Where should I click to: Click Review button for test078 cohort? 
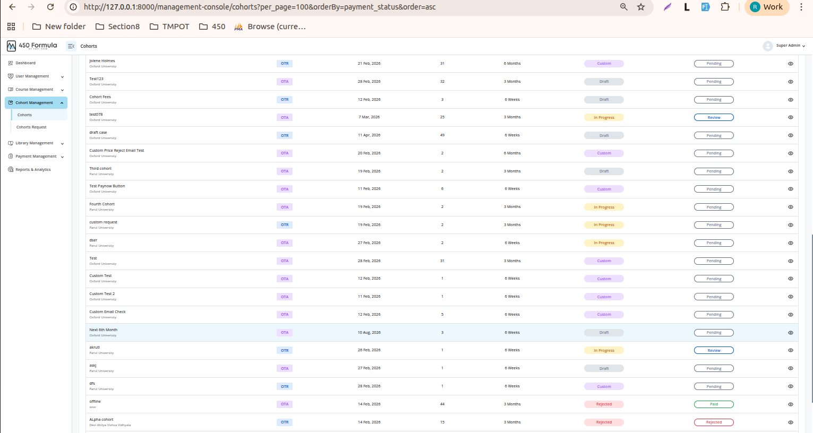pos(714,117)
